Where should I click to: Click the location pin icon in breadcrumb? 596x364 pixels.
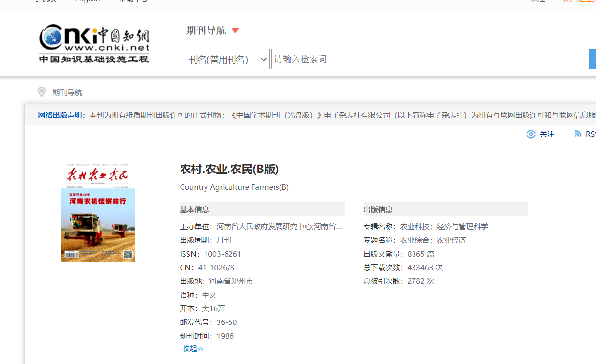(x=42, y=92)
